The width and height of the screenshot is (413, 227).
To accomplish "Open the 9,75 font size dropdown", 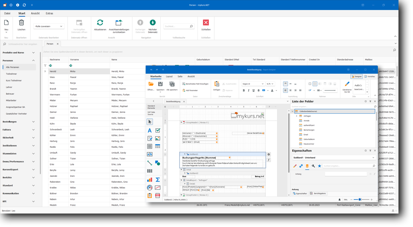I will 270,84.
